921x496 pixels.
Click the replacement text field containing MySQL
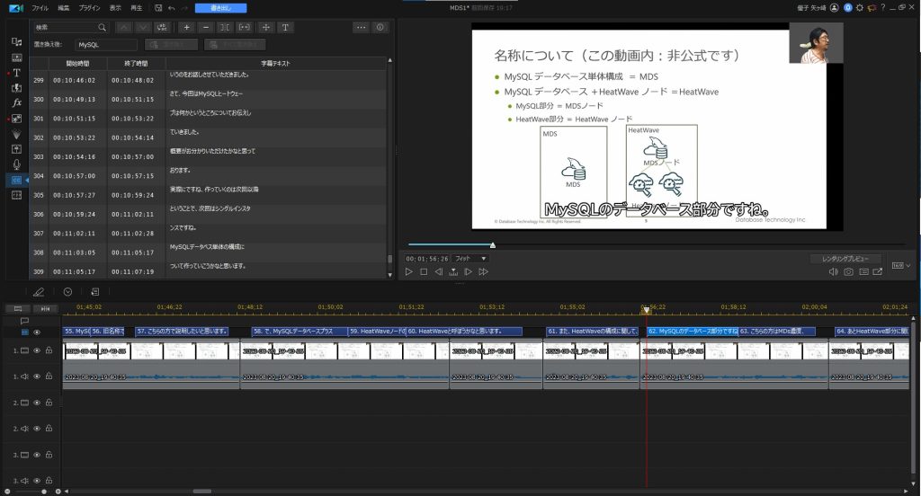coord(106,45)
